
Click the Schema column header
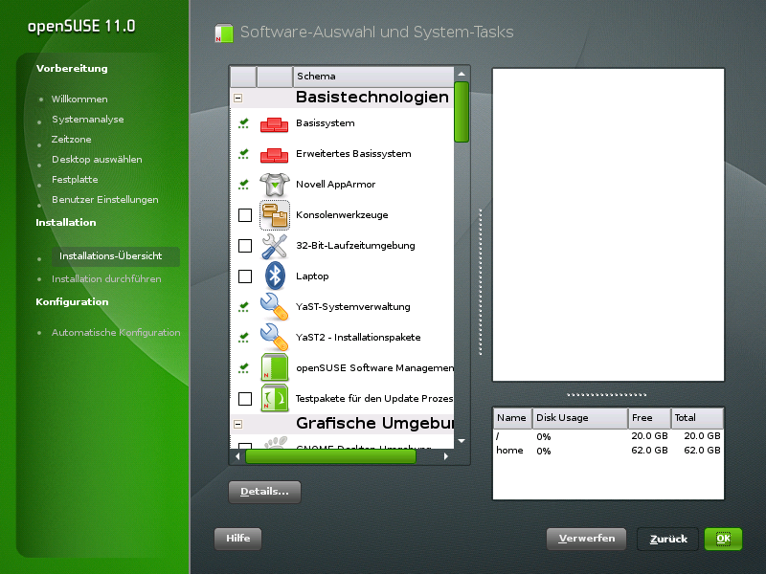point(373,77)
